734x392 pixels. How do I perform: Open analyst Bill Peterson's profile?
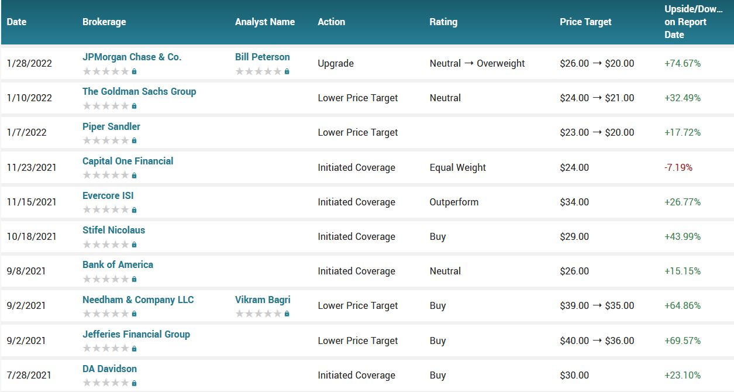[262, 57]
